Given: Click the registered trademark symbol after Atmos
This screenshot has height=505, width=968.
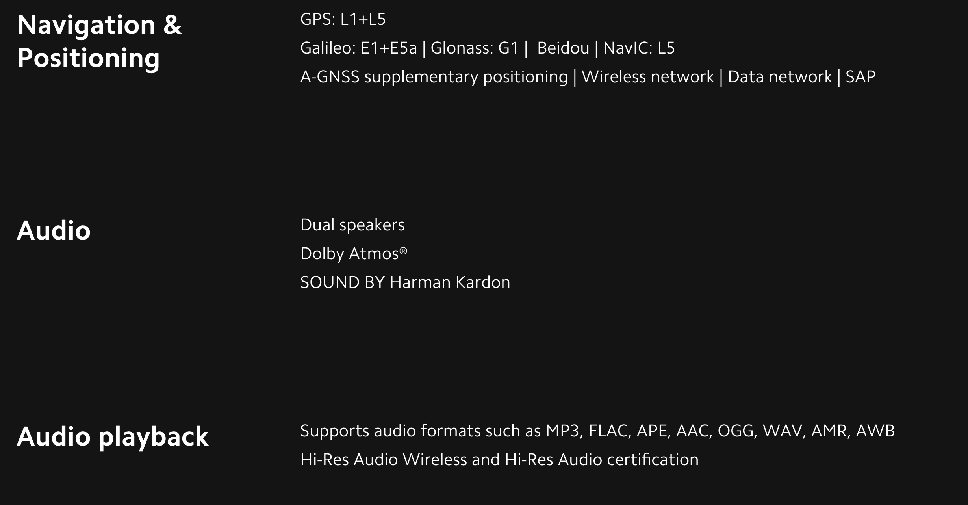Looking at the screenshot, I should (403, 250).
